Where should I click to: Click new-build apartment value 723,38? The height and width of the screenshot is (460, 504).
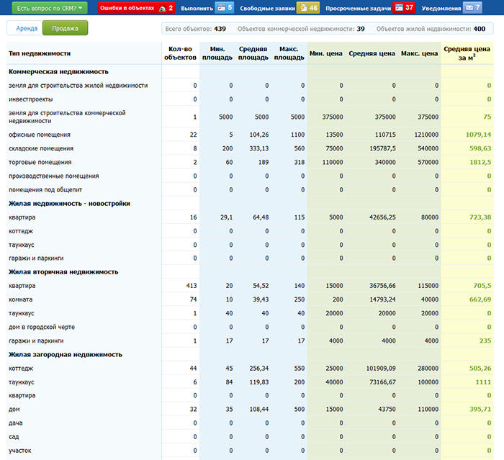pyautogui.click(x=480, y=217)
